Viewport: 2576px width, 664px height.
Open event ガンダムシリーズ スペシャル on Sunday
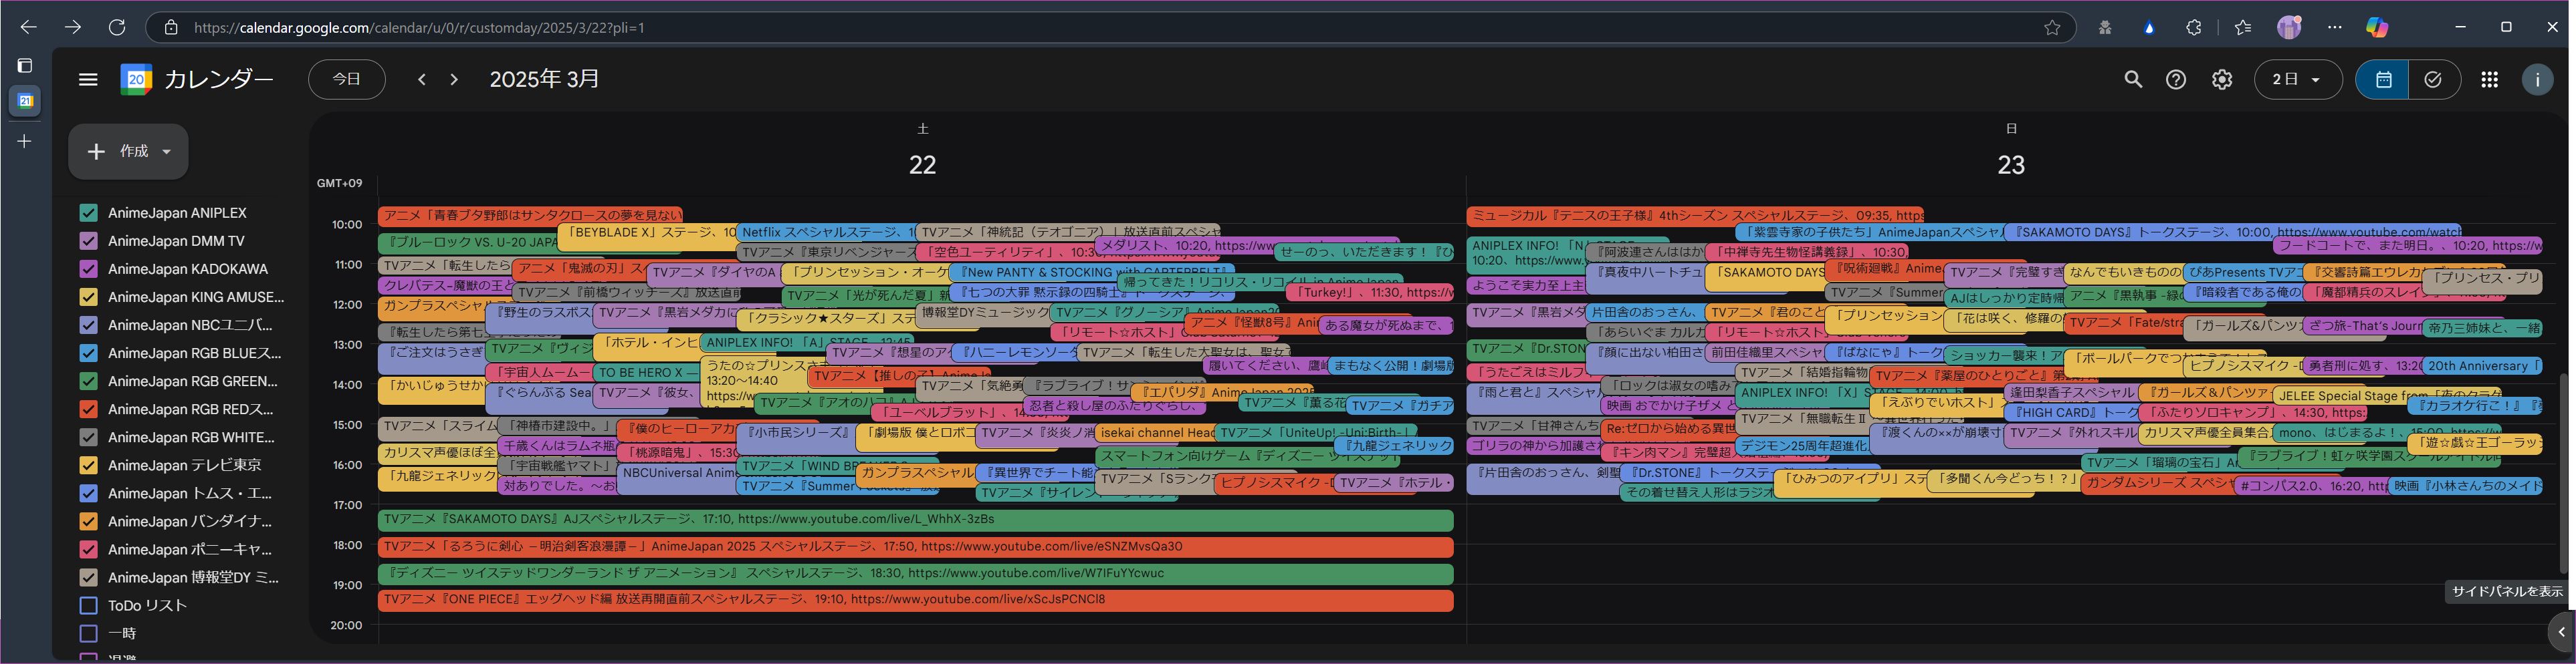tap(2157, 485)
